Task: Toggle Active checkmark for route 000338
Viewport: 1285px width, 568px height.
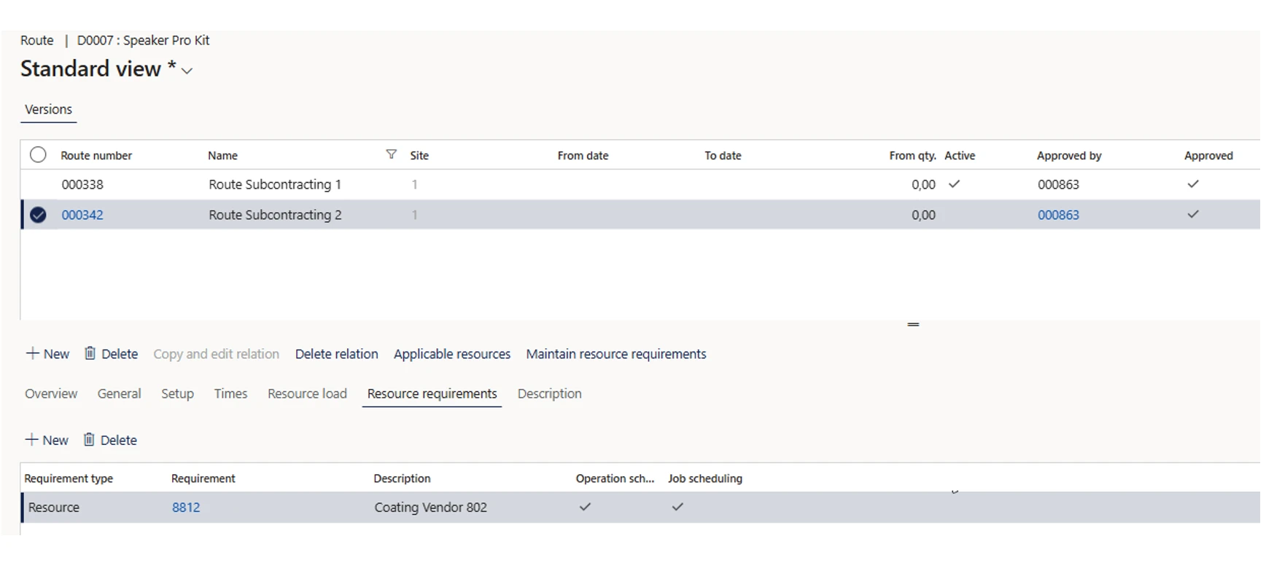Action: pos(954,184)
